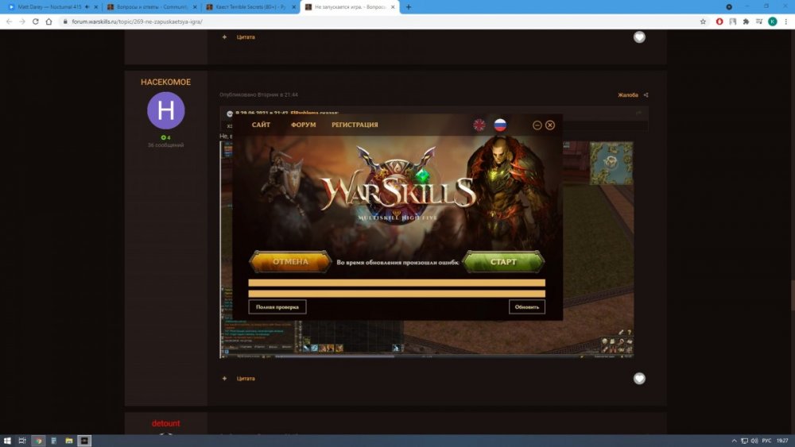Click the user avatar with letter H
Image resolution: width=795 pixels, height=447 pixels.
point(165,110)
